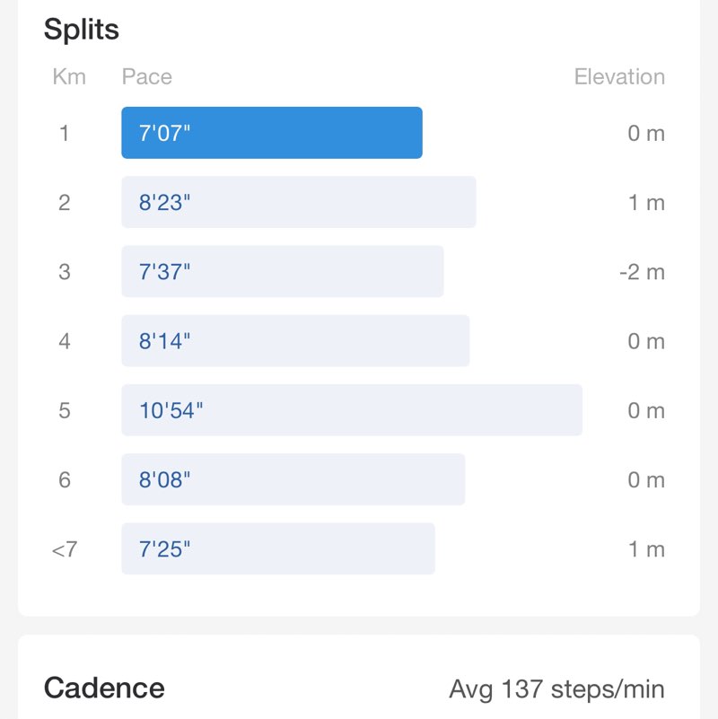
Task: Tap the elevation value in the <7 row
Action: 646,549
